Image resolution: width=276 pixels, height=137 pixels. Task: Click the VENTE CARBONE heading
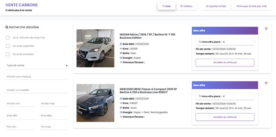pos(21,5)
